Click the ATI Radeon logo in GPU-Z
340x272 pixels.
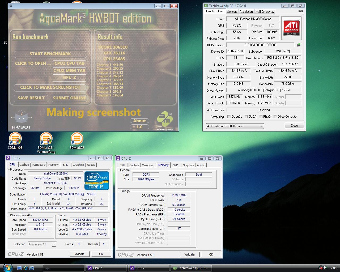(x=291, y=28)
